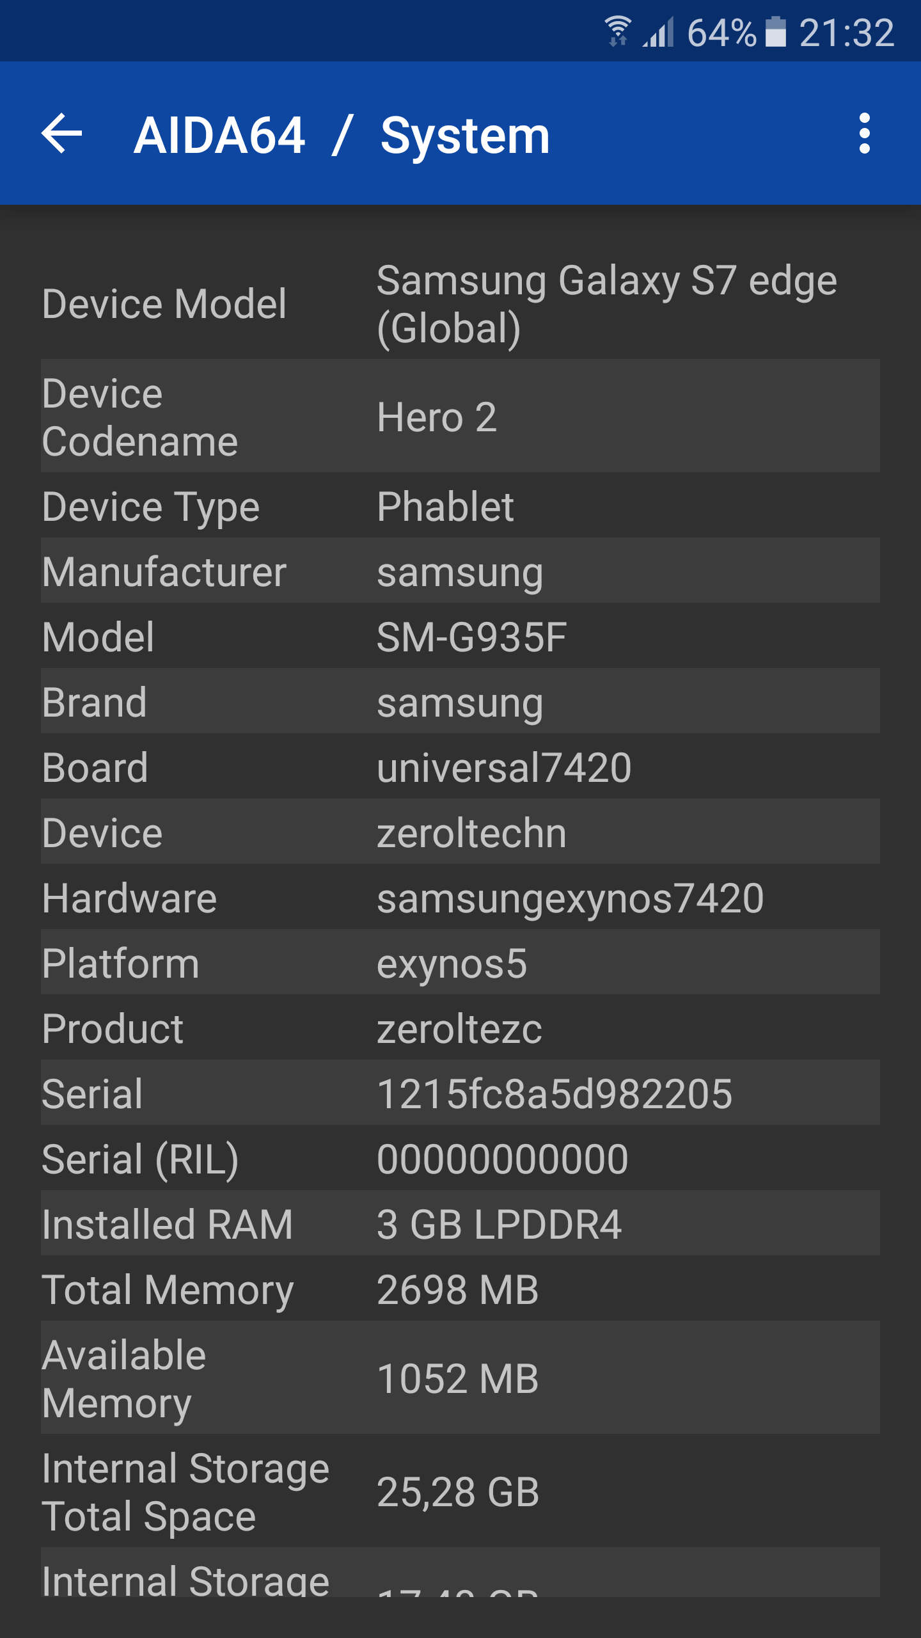Select the Board universal7420 row
This screenshot has height=1638, width=921.
click(x=460, y=767)
